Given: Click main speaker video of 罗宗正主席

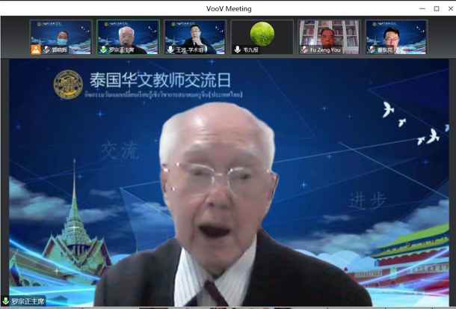Looking at the screenshot, I should pyautogui.click(x=229, y=183).
